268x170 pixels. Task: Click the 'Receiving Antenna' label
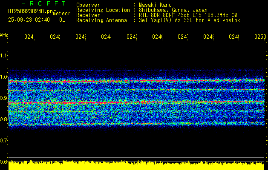point(101,20)
